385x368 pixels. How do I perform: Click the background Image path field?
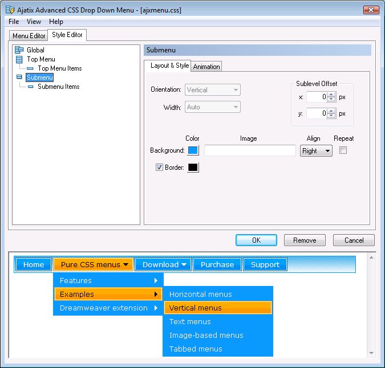(x=250, y=150)
